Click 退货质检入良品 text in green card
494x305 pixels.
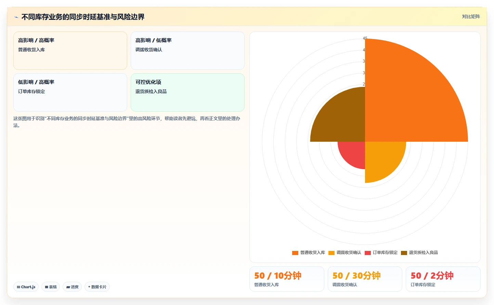(151, 91)
